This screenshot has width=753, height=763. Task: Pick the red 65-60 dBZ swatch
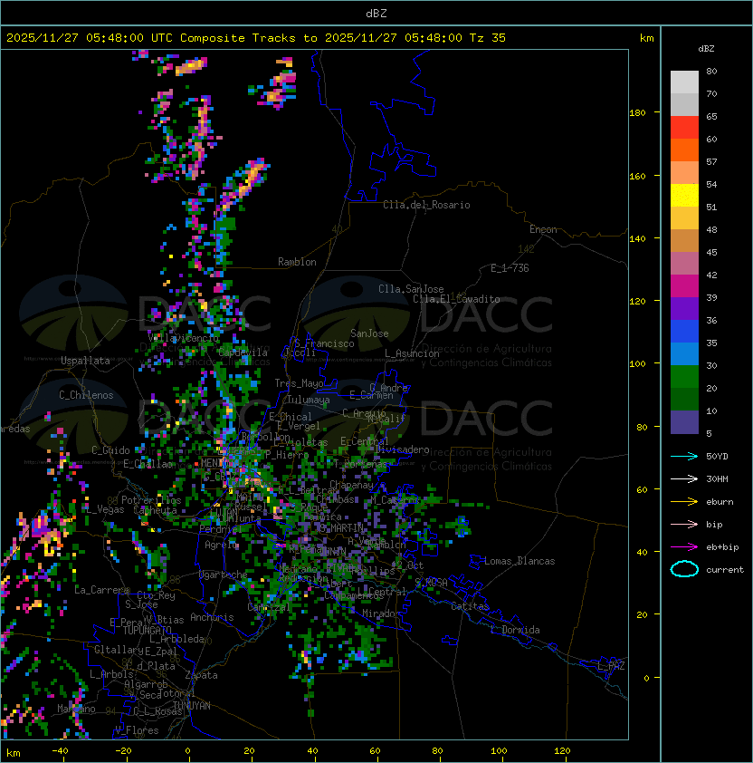coord(684,128)
